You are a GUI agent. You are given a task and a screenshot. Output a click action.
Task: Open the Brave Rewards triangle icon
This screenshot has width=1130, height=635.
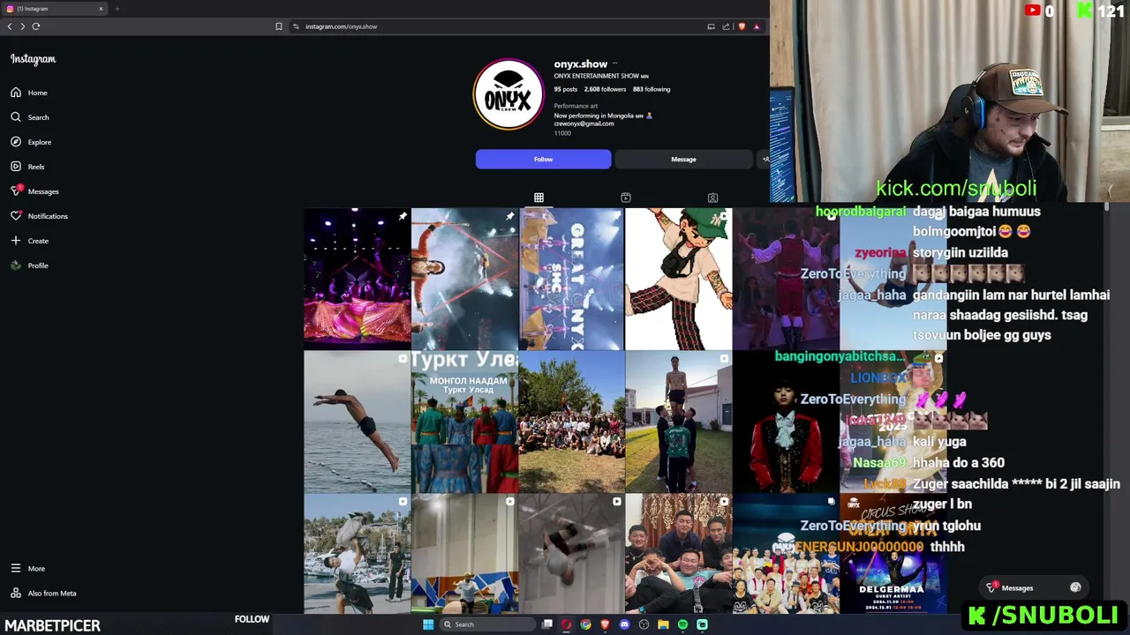pos(757,26)
